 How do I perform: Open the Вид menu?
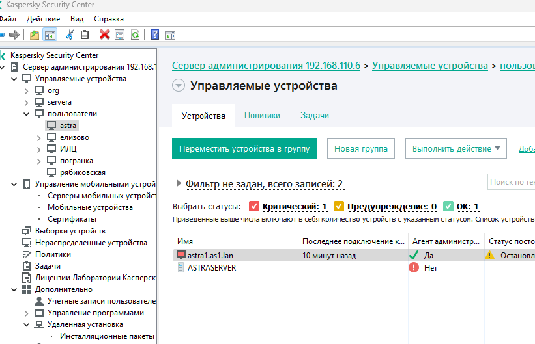pyautogui.click(x=77, y=19)
